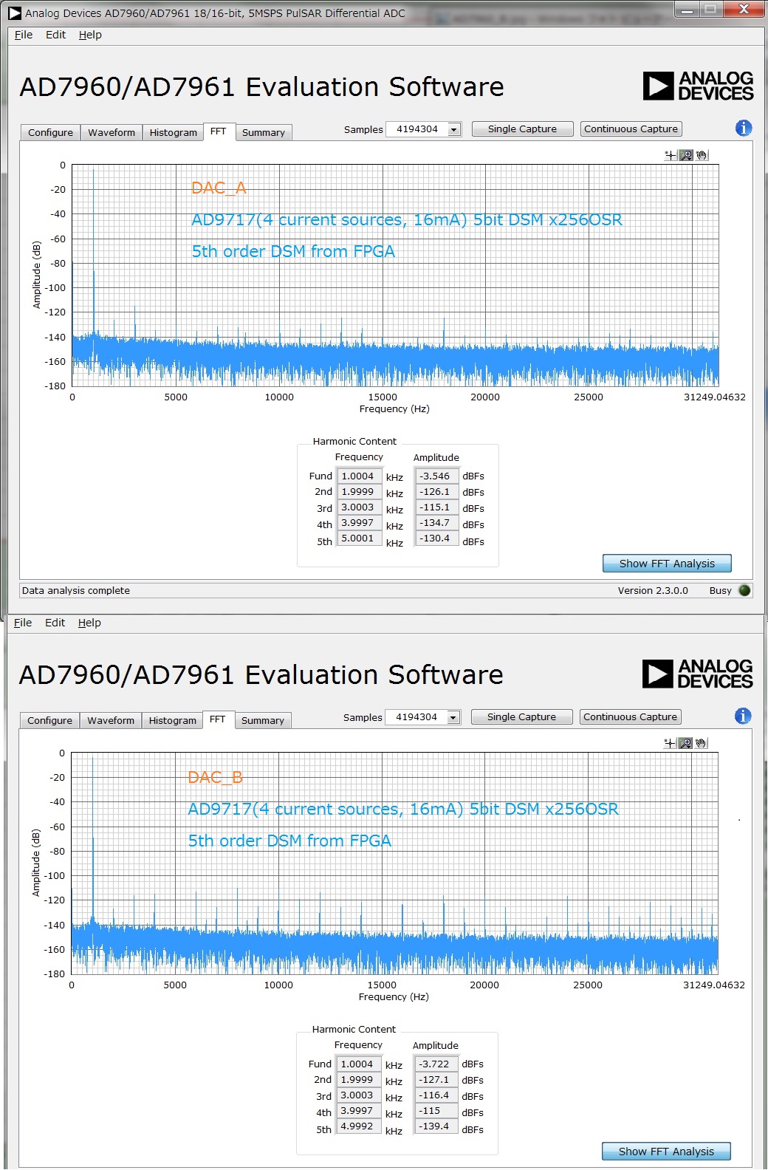
Task: Switch to Configure tab in lower window
Action: coord(49,720)
